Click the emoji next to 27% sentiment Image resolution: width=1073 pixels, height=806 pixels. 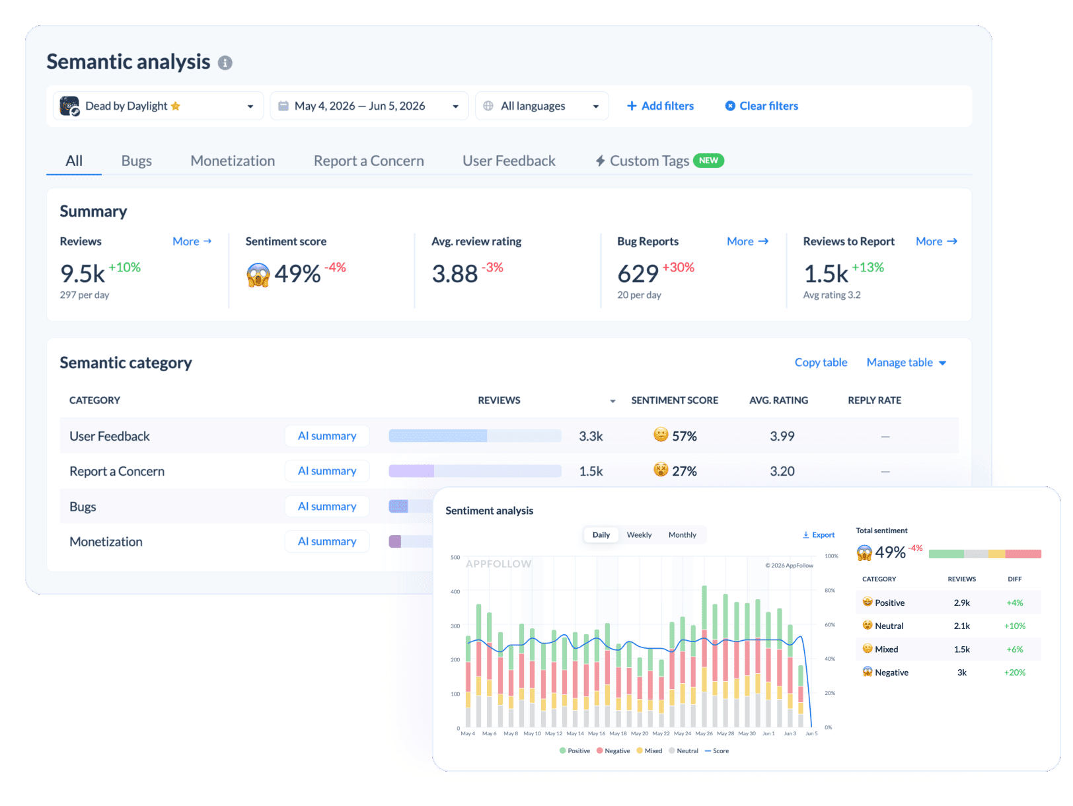pos(661,469)
